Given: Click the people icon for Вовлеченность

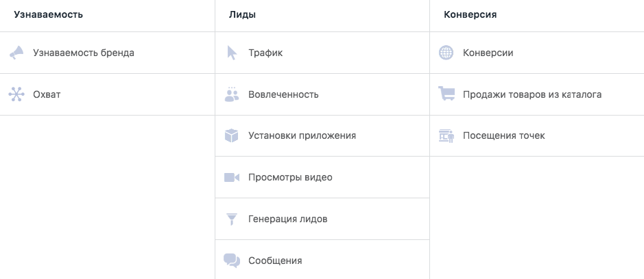Looking at the screenshot, I should 232,94.
